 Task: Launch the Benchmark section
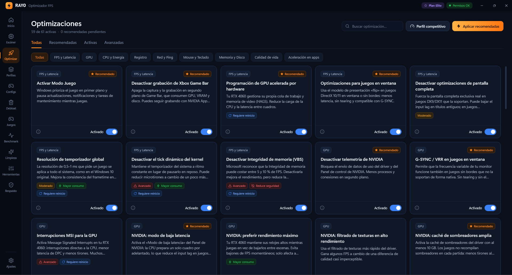click(x=11, y=138)
